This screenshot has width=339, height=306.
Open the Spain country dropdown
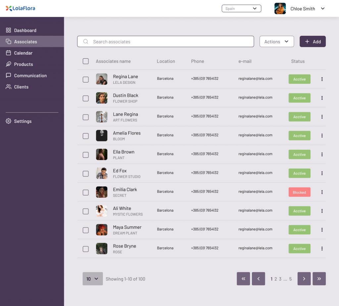coord(241,9)
